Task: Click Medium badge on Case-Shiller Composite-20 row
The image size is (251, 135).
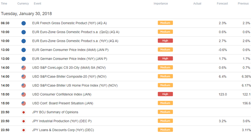Action: point(165,76)
